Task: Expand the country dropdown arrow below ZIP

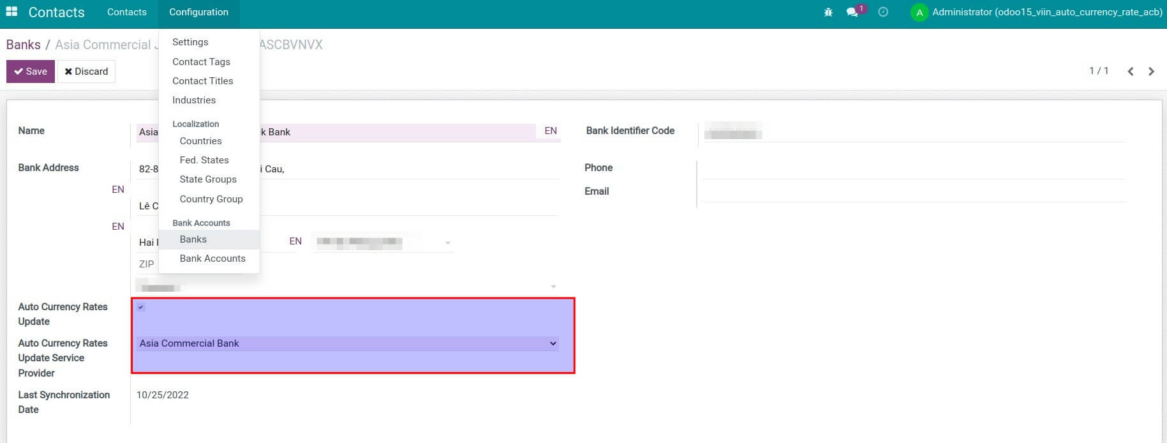Action: [553, 287]
